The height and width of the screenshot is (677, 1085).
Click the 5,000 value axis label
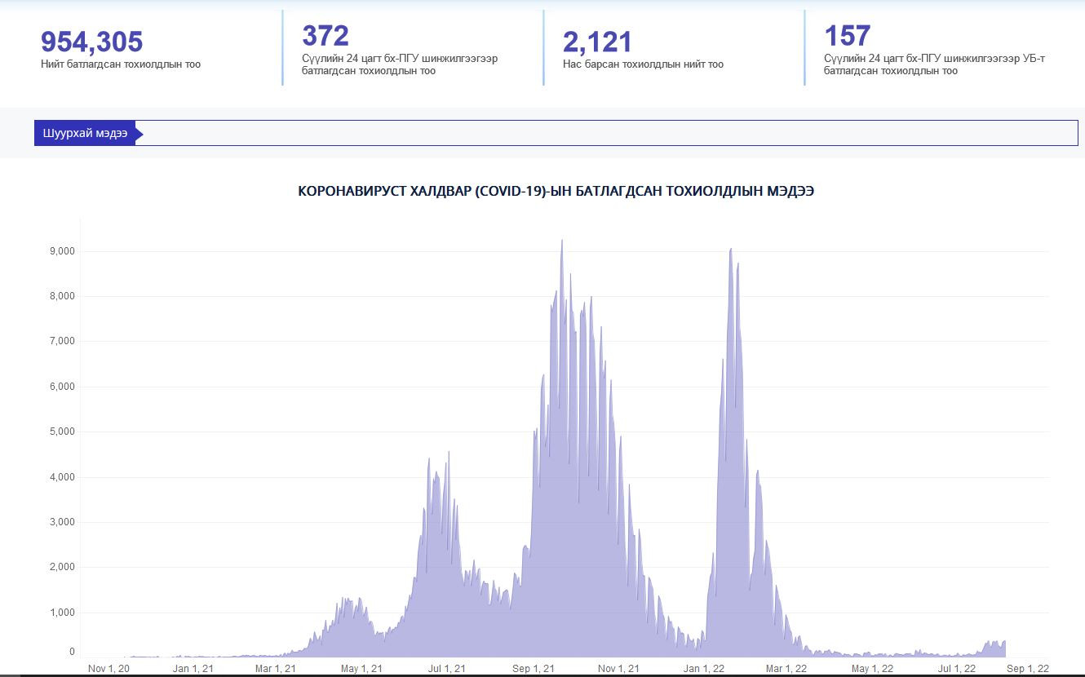(62, 431)
